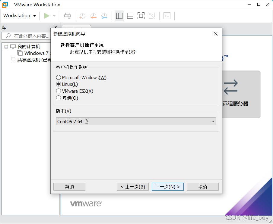Click the send Ctrl+Alt+Del toolbar icon
This screenshot has height=224, width=273.
(x=67, y=16)
